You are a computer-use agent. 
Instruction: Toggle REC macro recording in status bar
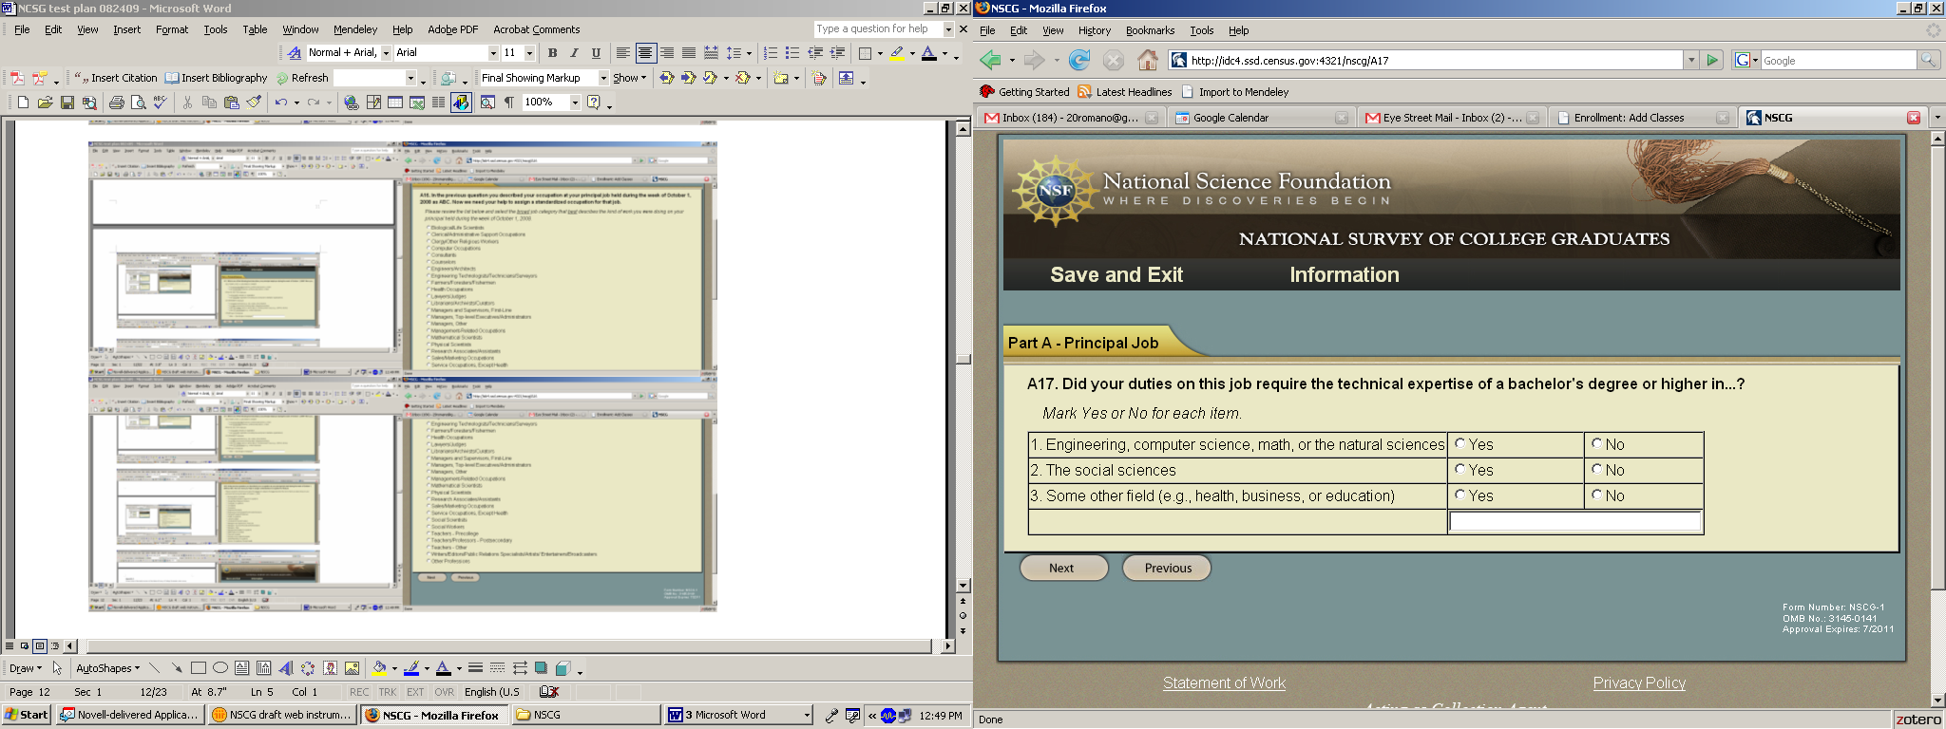(x=359, y=692)
